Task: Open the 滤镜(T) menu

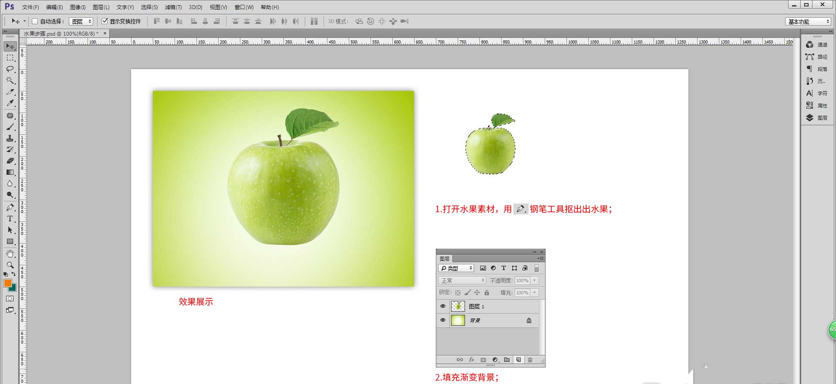Action: coord(173,7)
